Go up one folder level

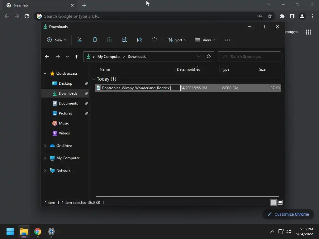click(x=76, y=57)
